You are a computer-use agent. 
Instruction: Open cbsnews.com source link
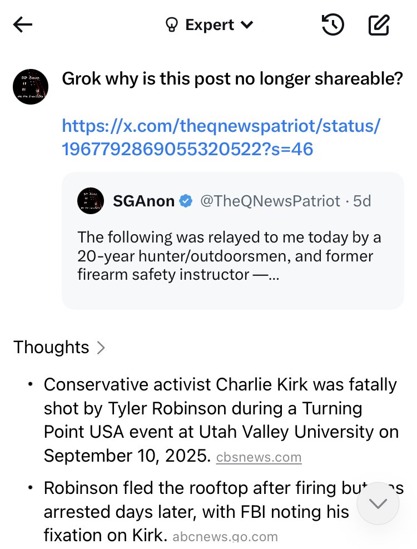point(259,458)
